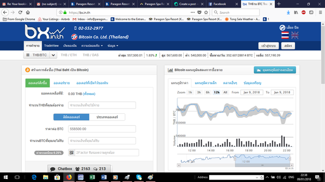The height and width of the screenshot is (182, 325).
Task: Show hidden system tray icons chevron
Action: 267,177
